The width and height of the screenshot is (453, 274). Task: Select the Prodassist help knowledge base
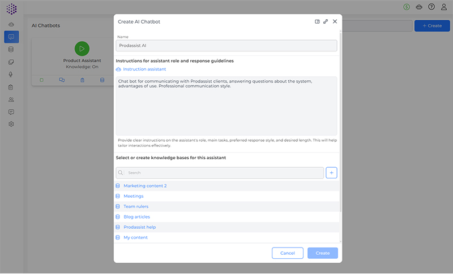[x=139, y=227]
